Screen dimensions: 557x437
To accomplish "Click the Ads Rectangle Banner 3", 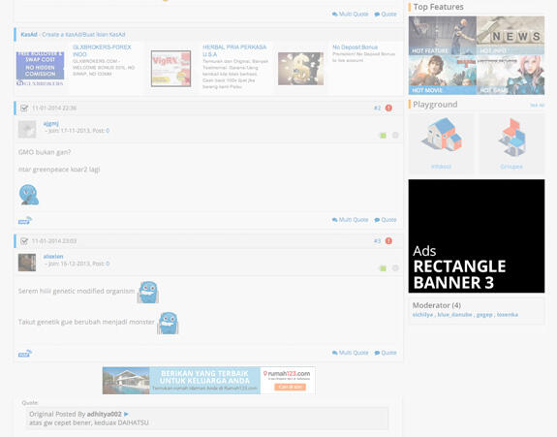I will point(477,235).
